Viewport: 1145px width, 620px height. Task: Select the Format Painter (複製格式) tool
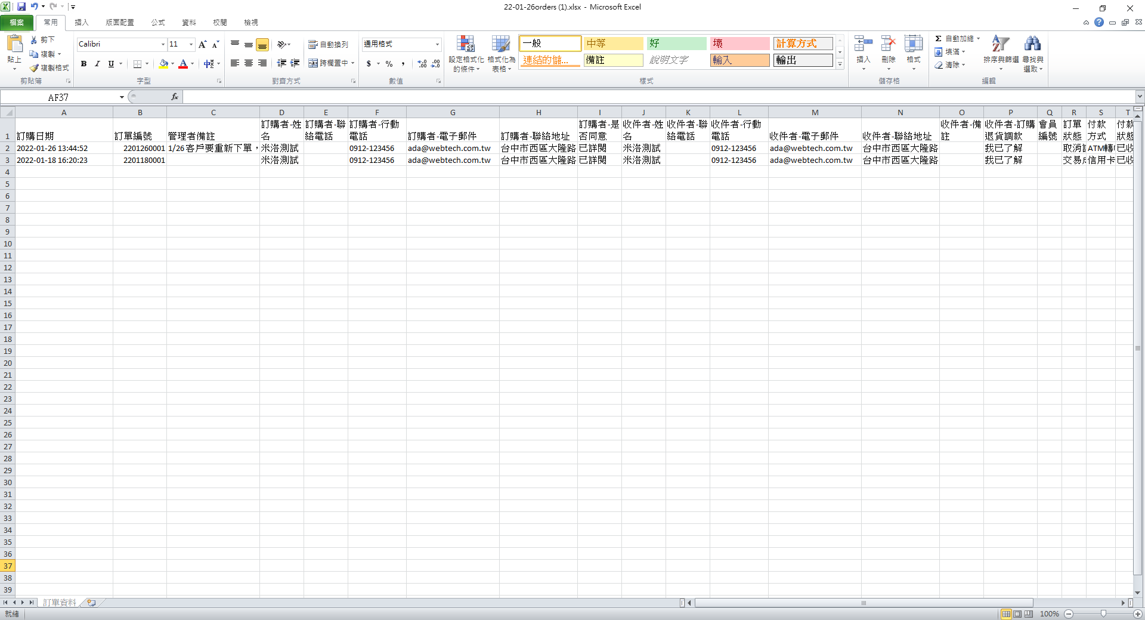pos(50,68)
